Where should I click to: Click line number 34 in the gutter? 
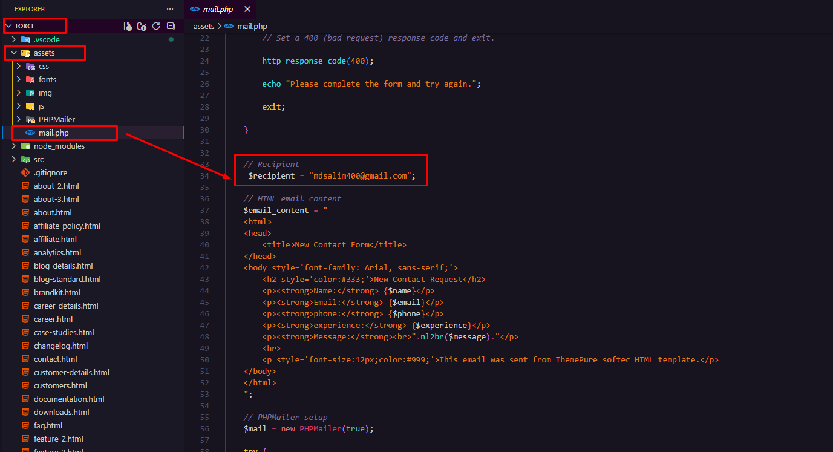(x=204, y=176)
